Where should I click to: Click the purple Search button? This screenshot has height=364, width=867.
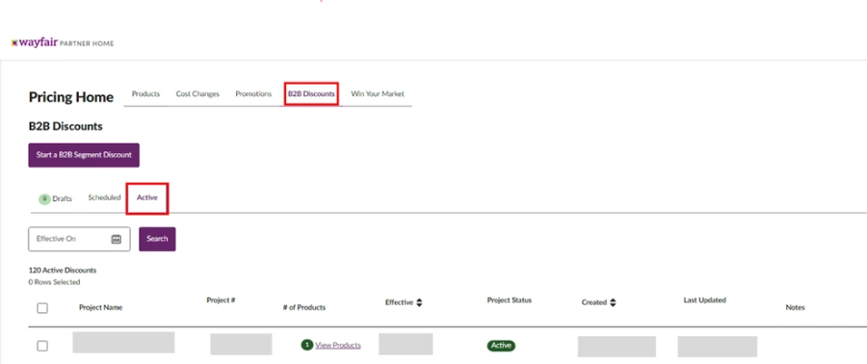(157, 239)
